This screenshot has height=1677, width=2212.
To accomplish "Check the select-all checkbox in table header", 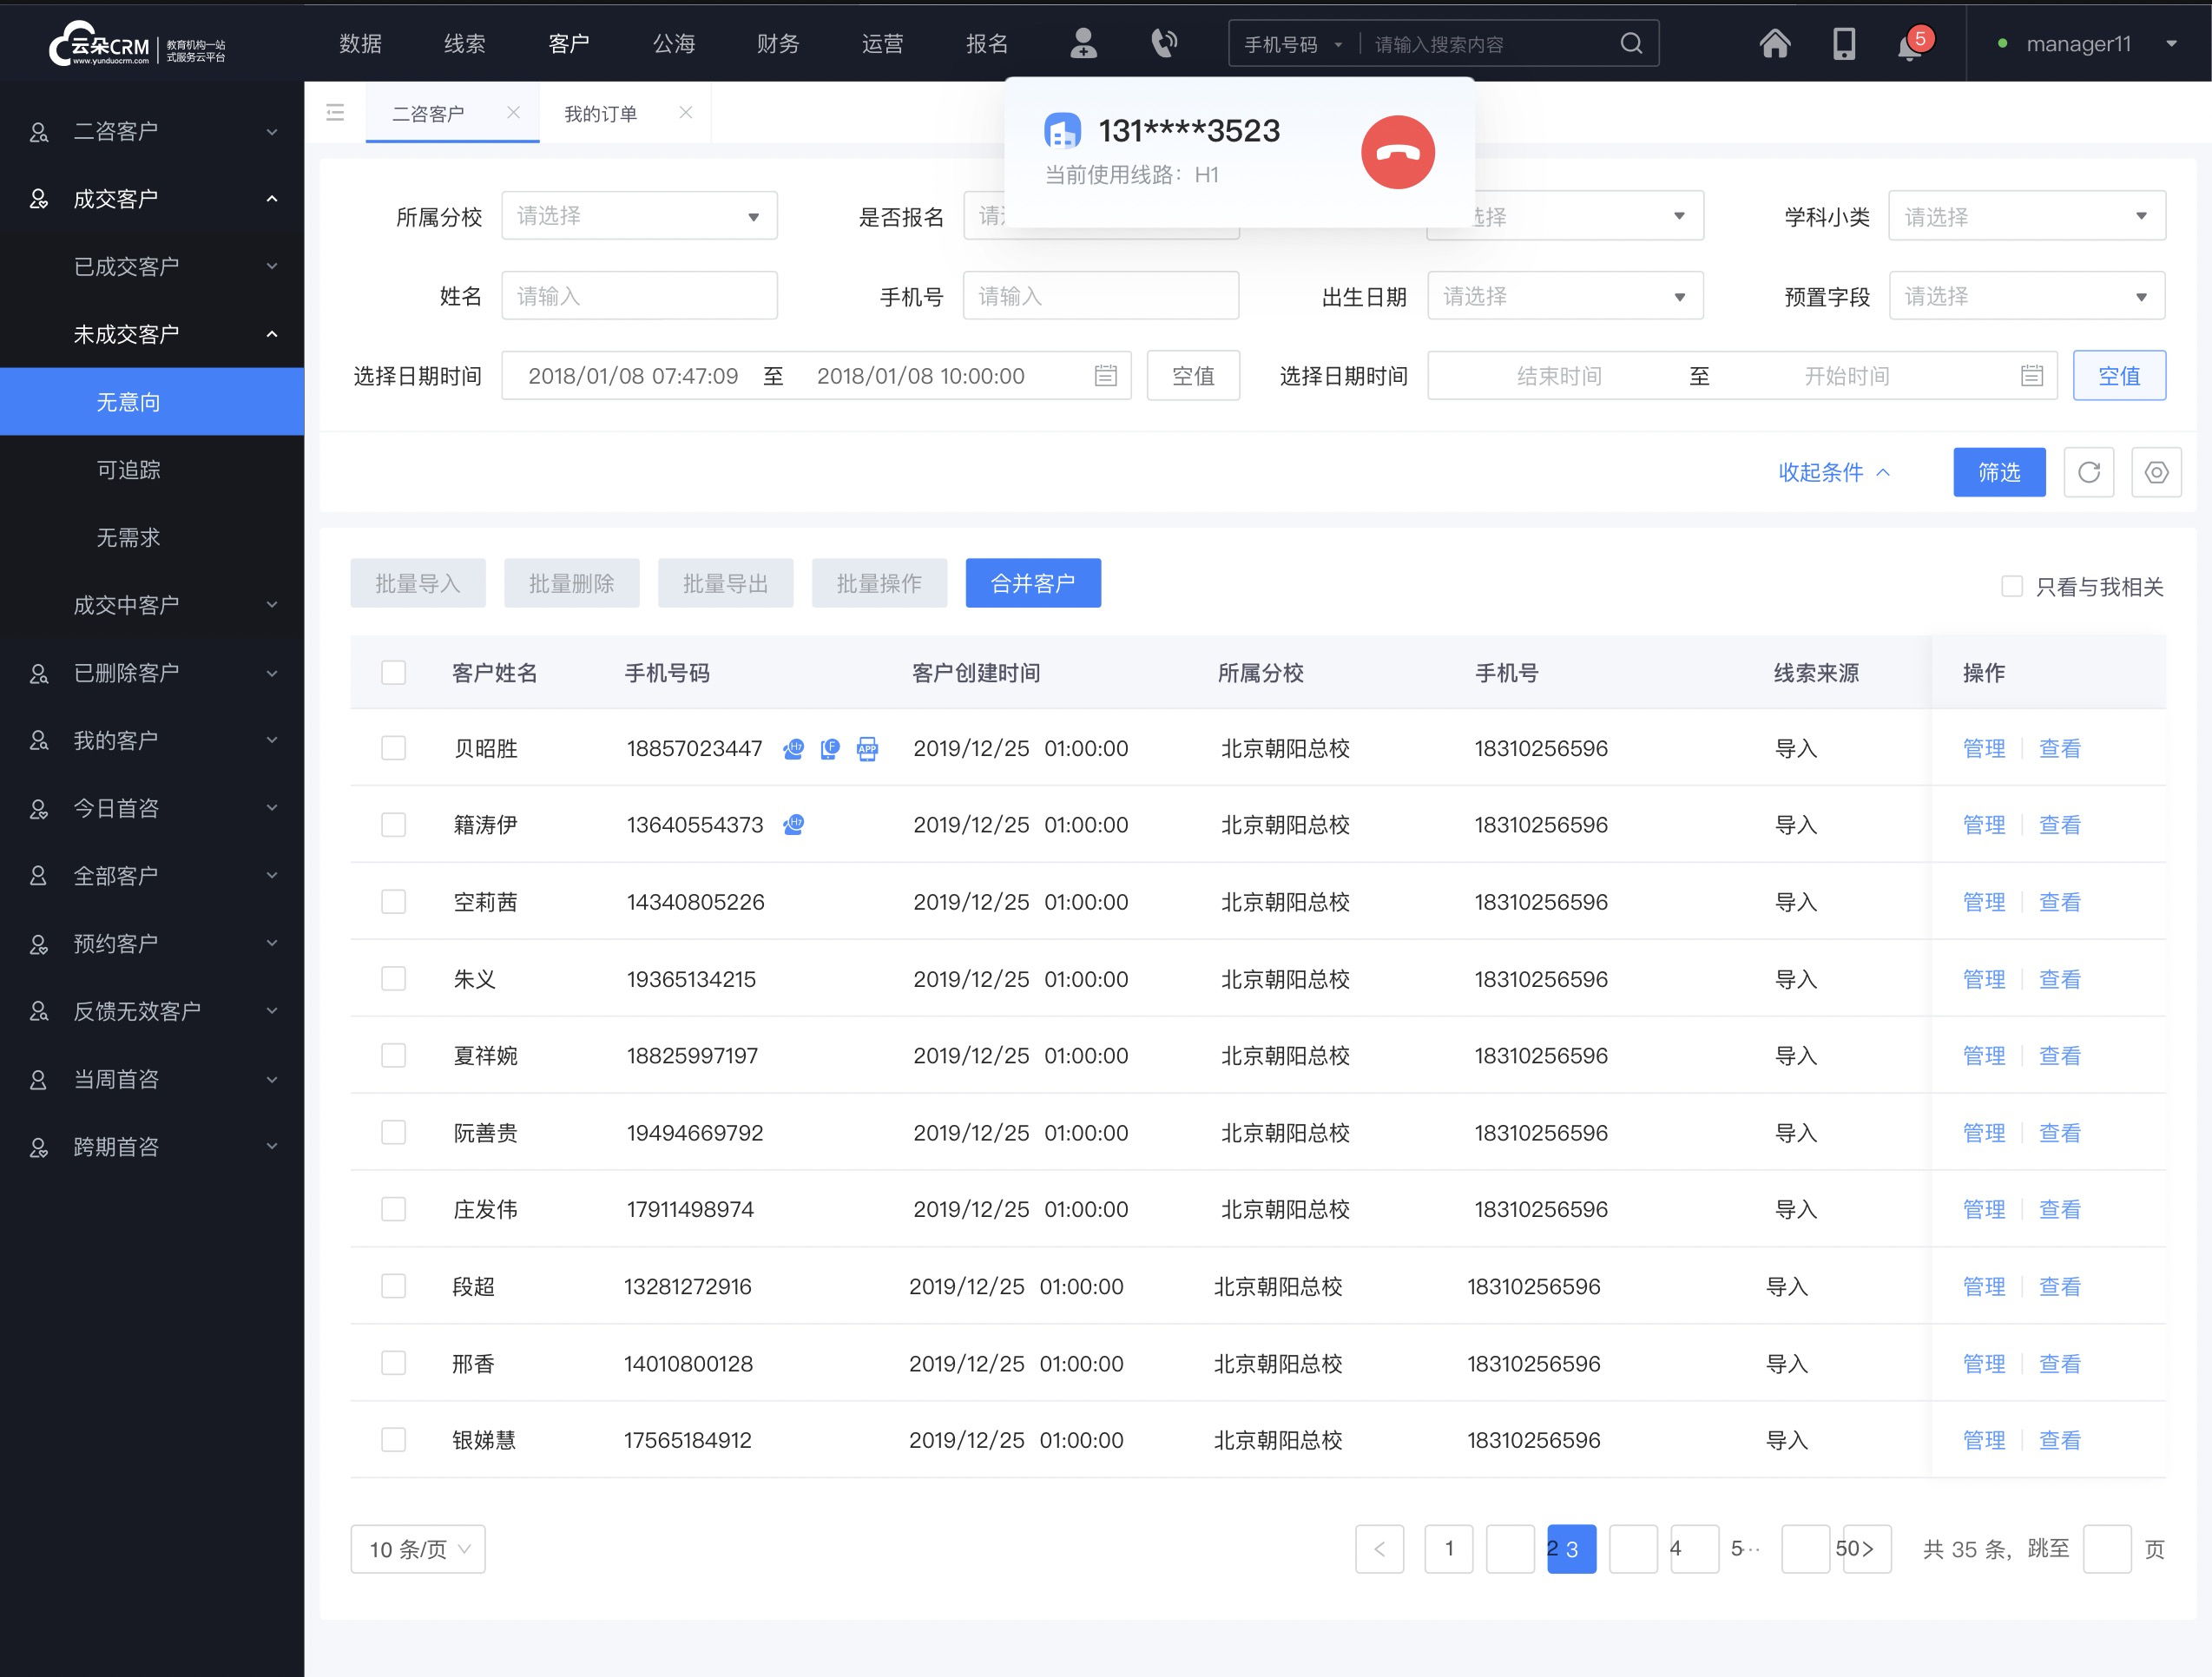I will (x=392, y=671).
